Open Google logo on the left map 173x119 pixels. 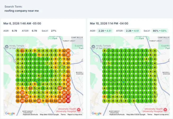pyautogui.click(x=10, y=113)
